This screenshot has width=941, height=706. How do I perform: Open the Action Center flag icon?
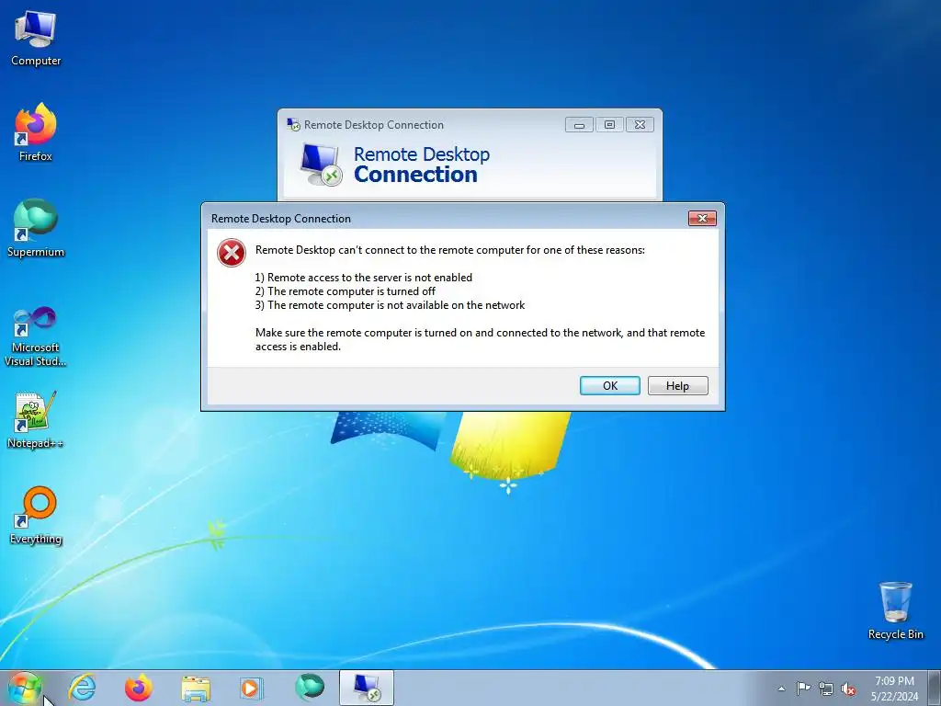pyautogui.click(x=803, y=689)
